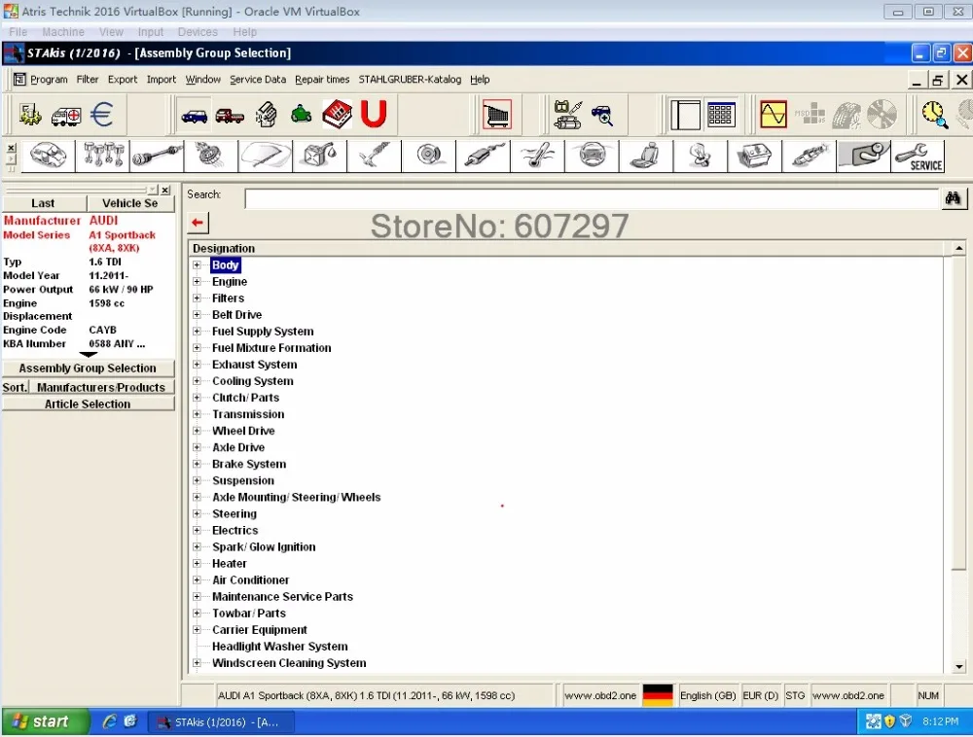This screenshot has width=973, height=737.
Task: Open Internet Explorer quick launch icon
Action: (110, 721)
